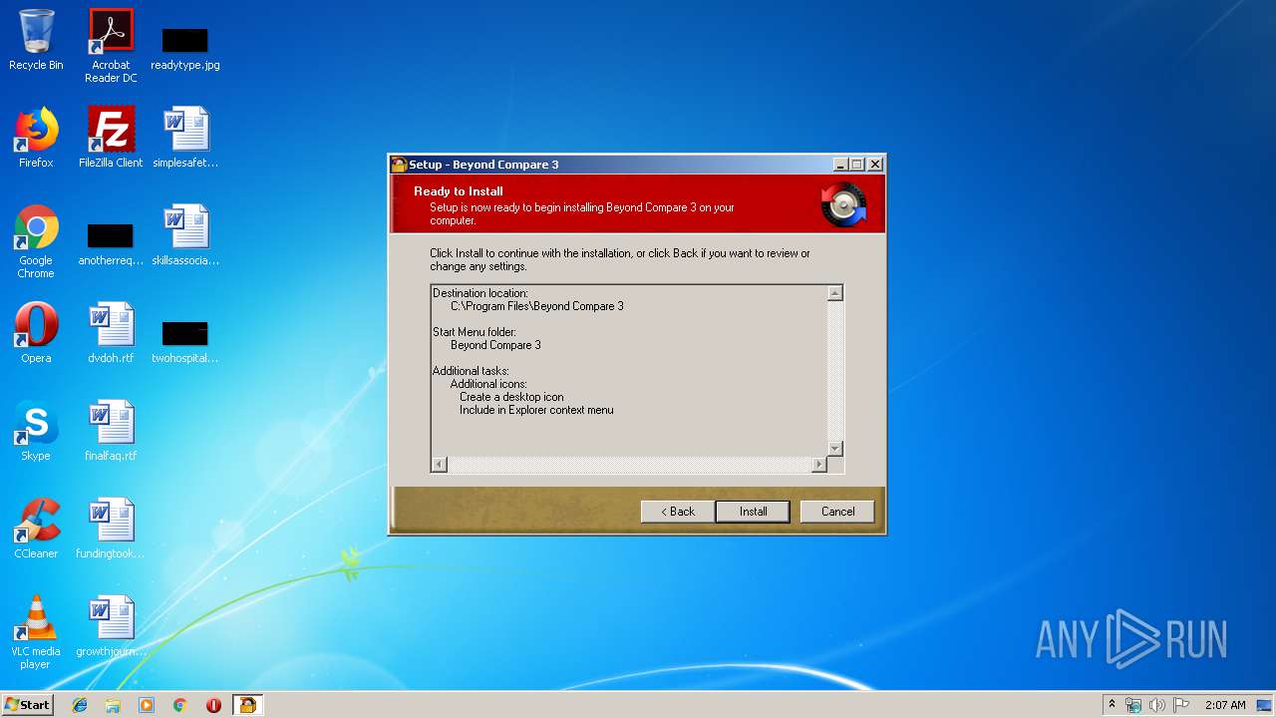Open Internet Explorer from taskbar
The height and width of the screenshot is (718, 1276).
[x=80, y=705]
